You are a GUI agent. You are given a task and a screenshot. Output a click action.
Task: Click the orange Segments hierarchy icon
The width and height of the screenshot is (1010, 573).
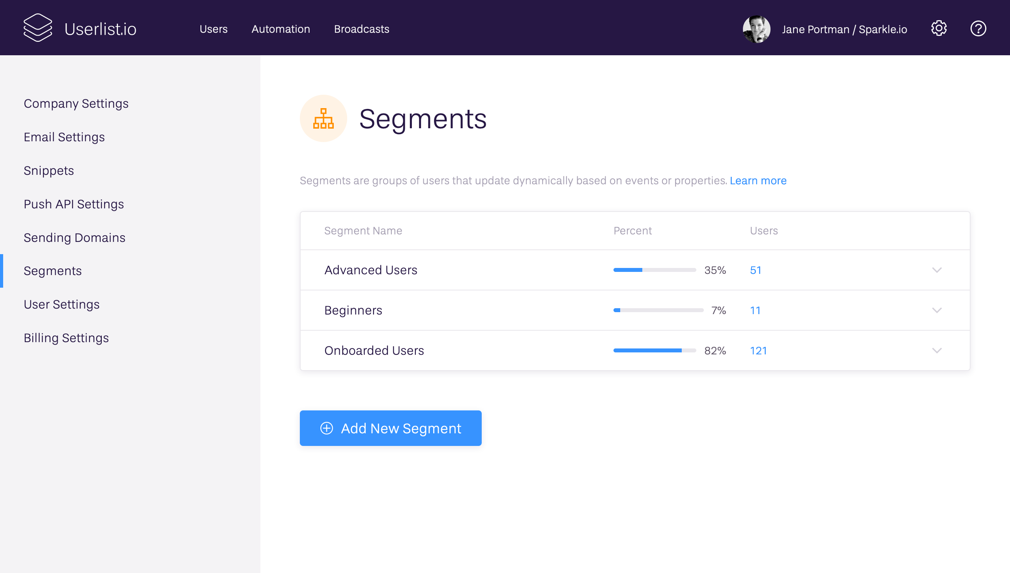[323, 118]
